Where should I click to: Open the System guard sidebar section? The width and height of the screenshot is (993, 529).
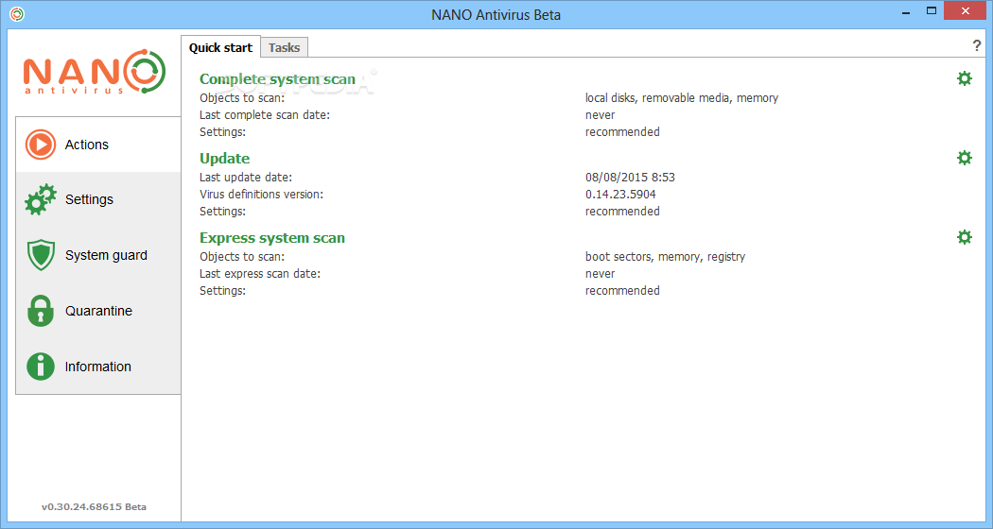click(98, 255)
